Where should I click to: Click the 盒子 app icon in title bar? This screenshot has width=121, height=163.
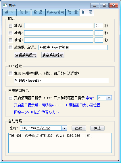pos(5,5)
